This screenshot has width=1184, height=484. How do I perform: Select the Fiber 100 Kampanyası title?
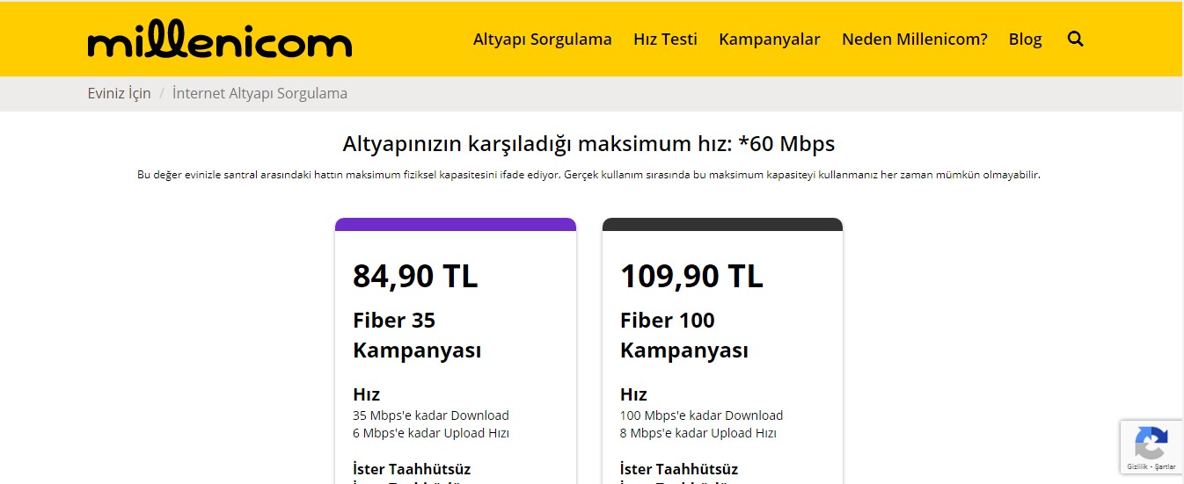(x=683, y=335)
